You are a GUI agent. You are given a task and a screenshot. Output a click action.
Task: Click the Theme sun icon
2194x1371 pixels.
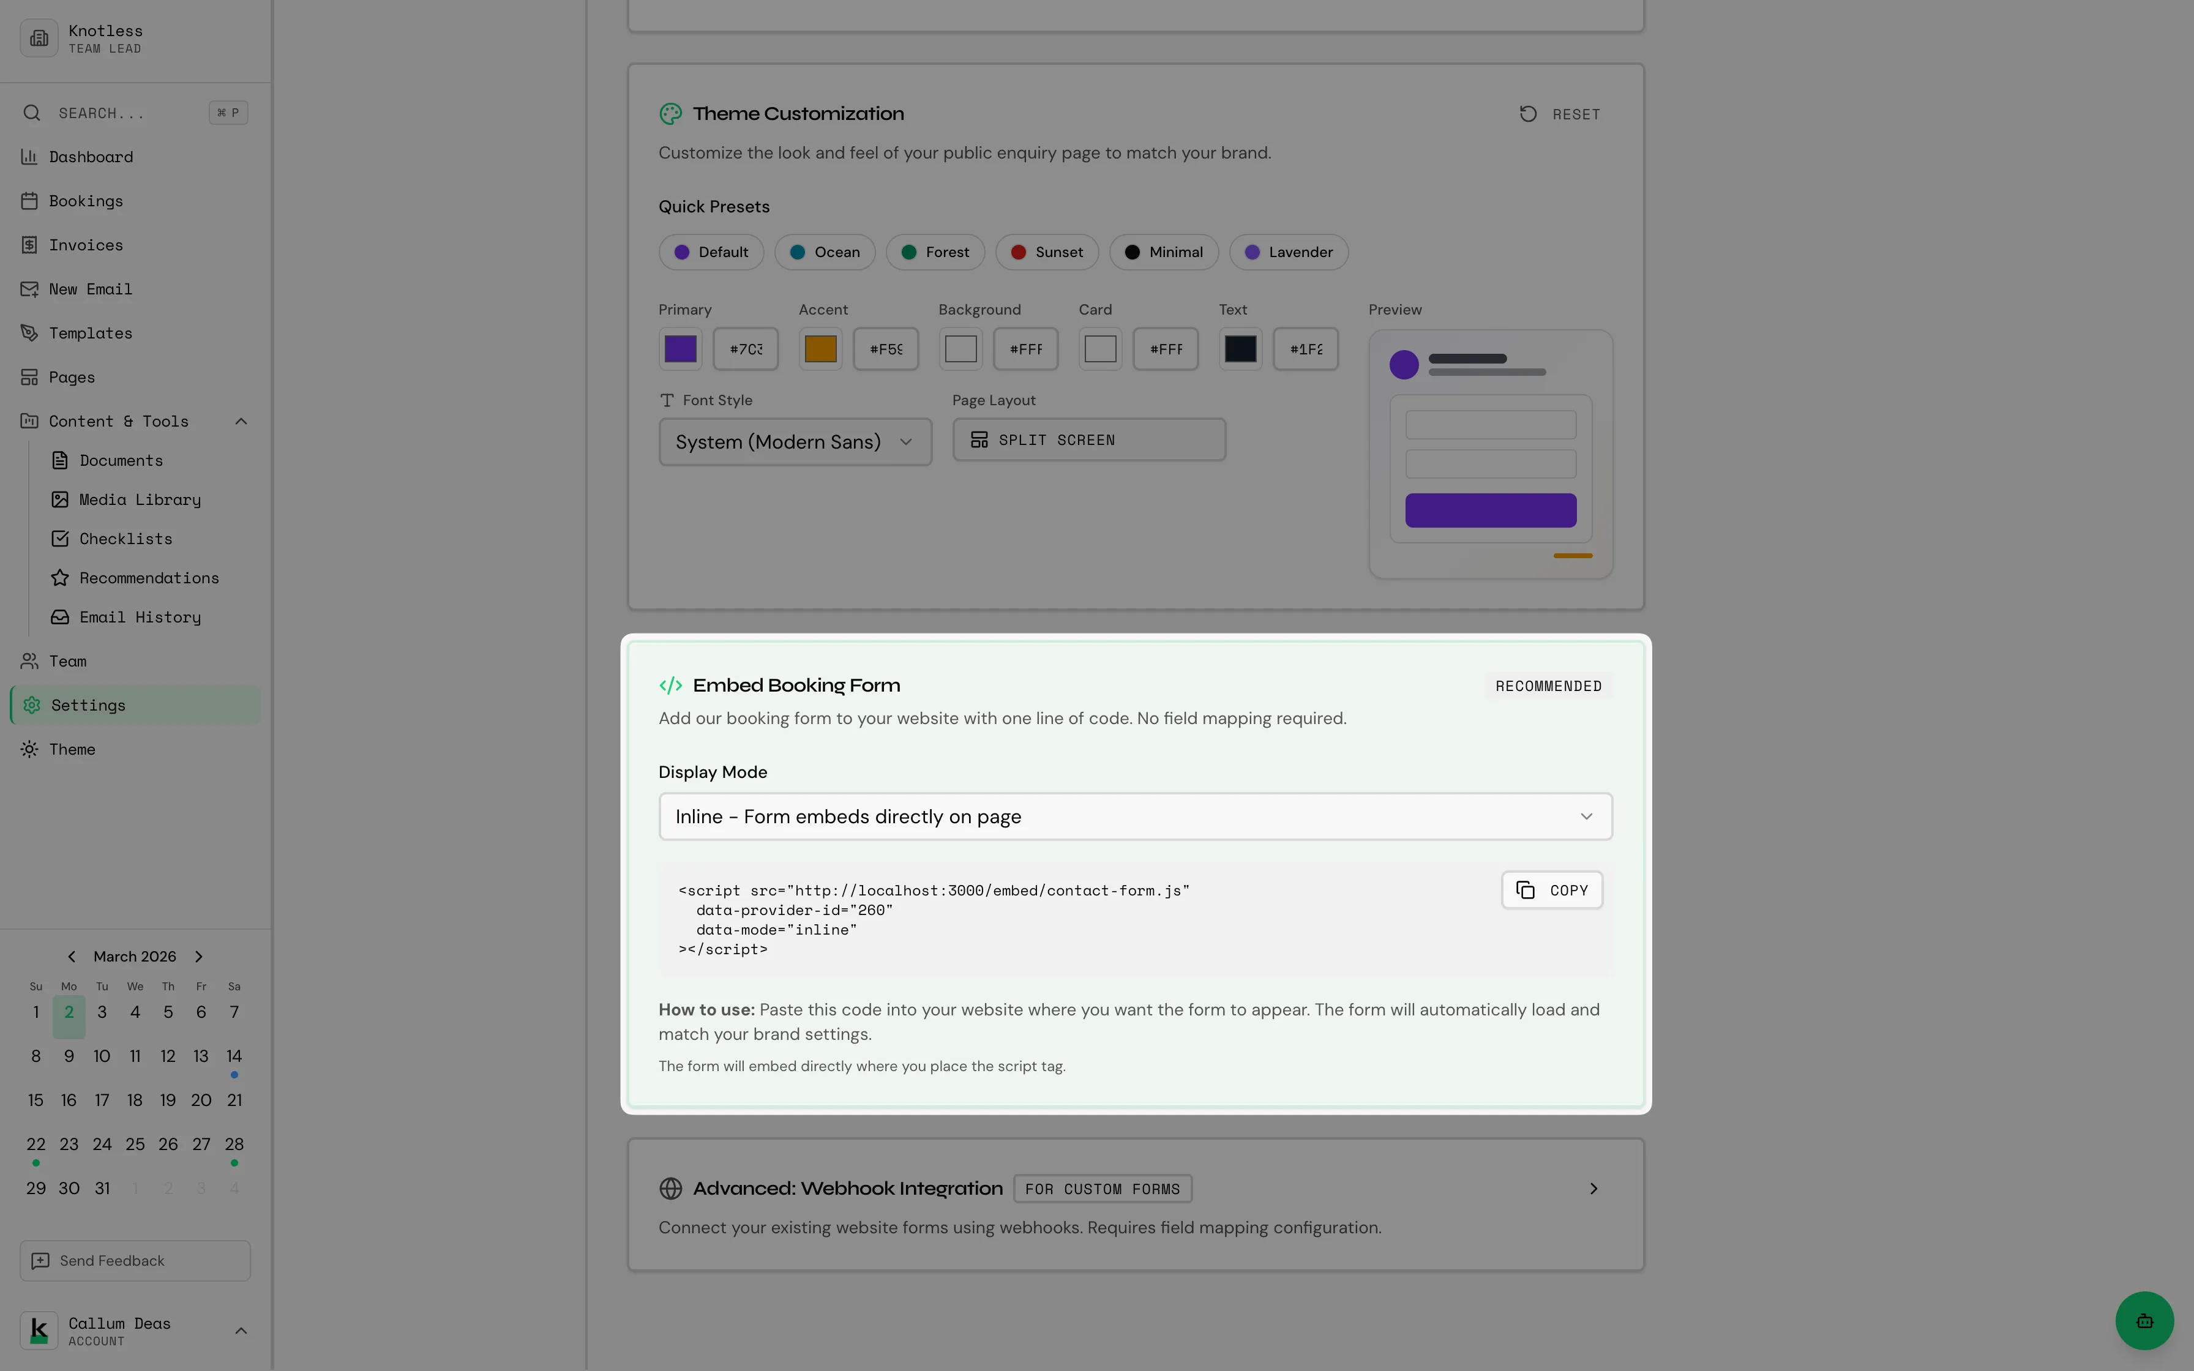click(x=29, y=749)
